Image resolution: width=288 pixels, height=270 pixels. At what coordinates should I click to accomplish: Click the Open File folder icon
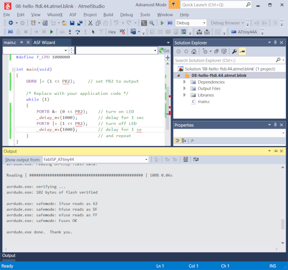[x=64, y=23]
